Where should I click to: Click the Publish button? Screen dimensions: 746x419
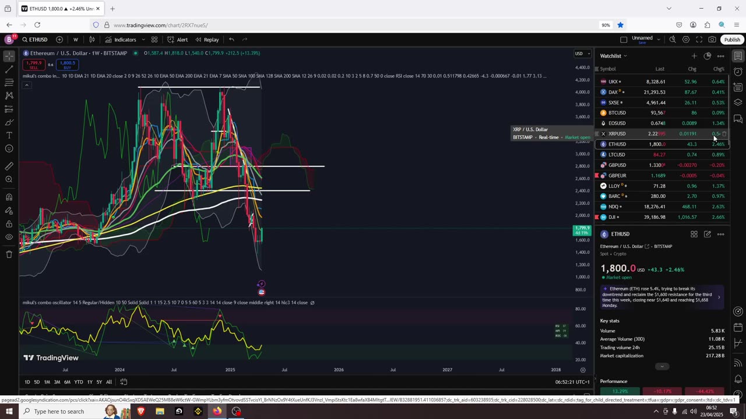click(732, 40)
